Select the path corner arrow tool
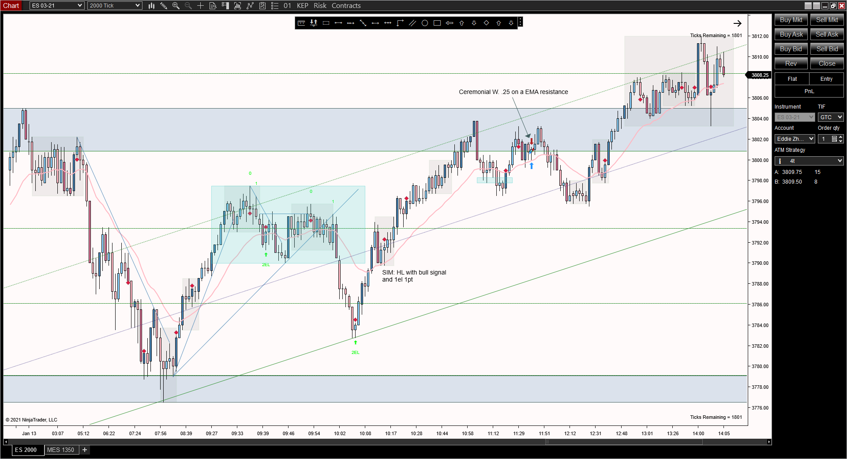 tap(400, 23)
